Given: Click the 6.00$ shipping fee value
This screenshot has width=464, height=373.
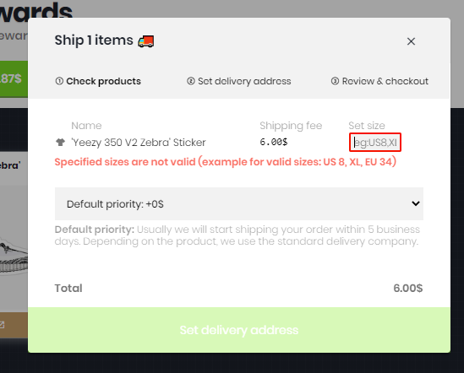Looking at the screenshot, I should (274, 142).
